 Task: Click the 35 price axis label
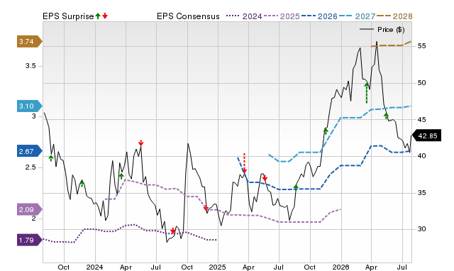pos(421,192)
